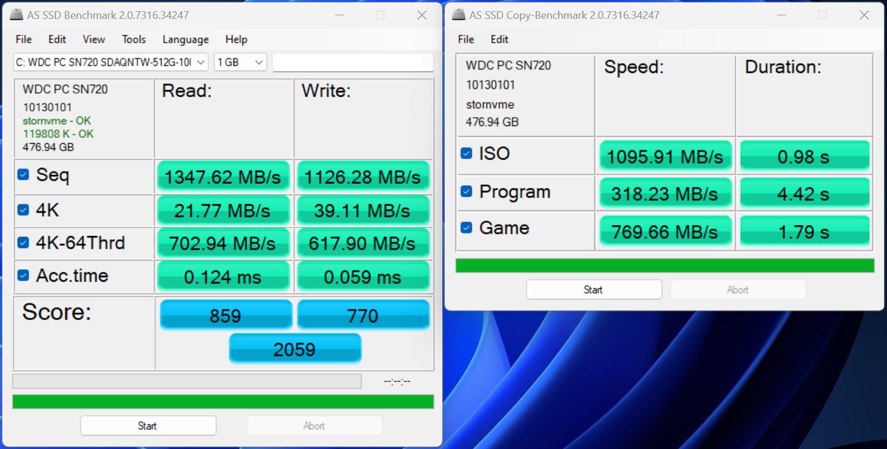Click the write access time 0.059 ms
Image resolution: width=887 pixels, height=449 pixels.
363,276
